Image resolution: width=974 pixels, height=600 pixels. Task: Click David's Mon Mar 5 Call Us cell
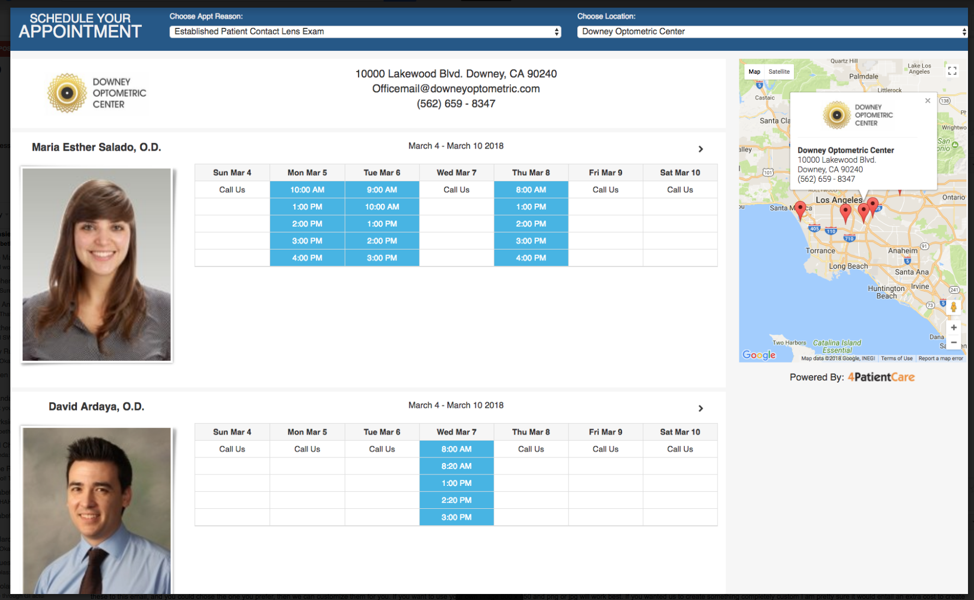pos(307,449)
